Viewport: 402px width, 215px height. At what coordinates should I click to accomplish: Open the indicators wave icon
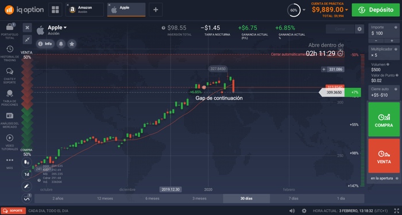(x=26, y=198)
